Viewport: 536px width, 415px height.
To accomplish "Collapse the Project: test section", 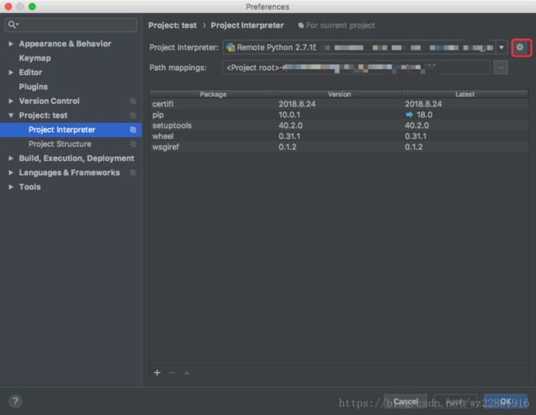I will click(x=11, y=116).
